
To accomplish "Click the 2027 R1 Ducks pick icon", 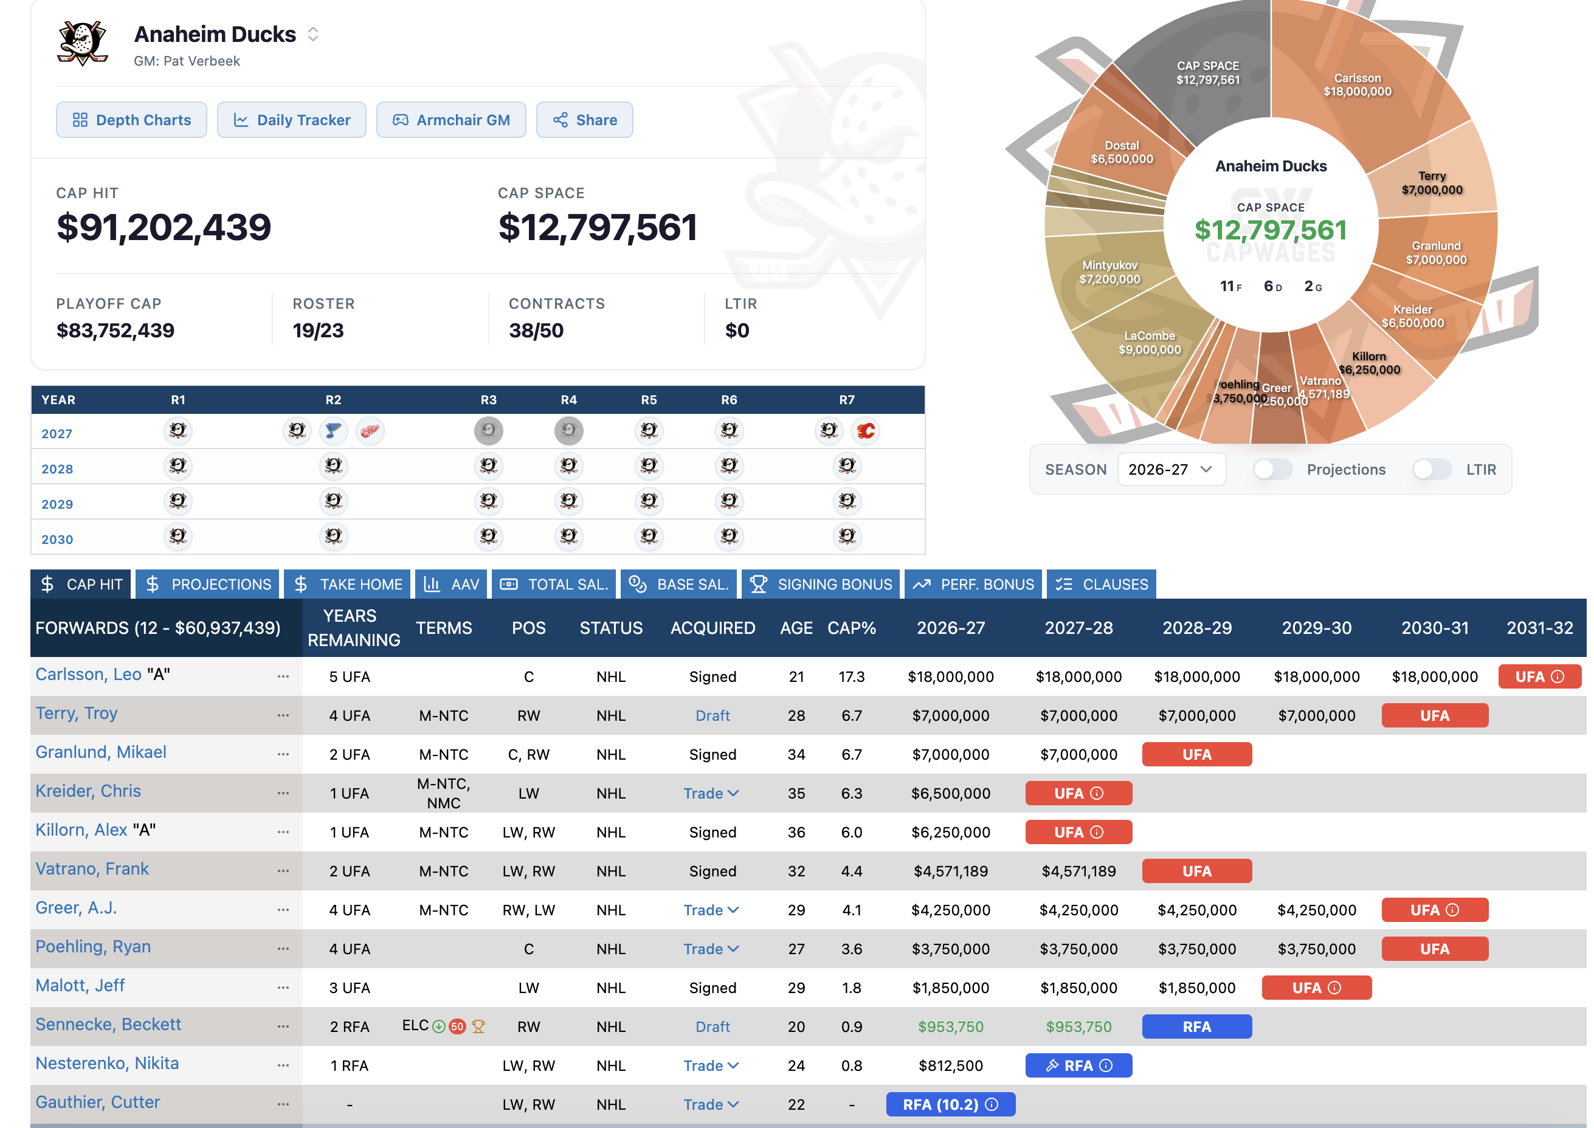I will [178, 431].
